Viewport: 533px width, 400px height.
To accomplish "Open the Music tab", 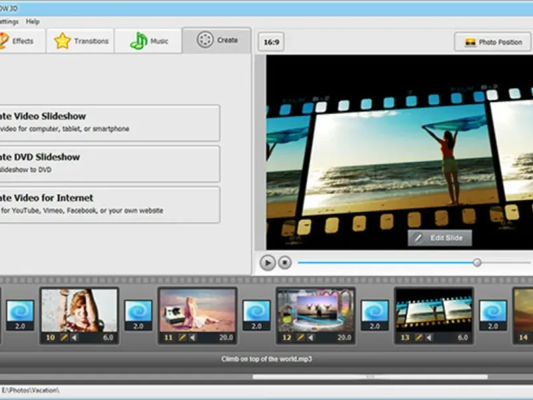I will 148,41.
